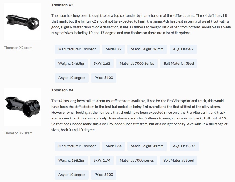Click the "Stack Height: 41mm" tag
This screenshot has width=235, height=182.
[147, 146]
